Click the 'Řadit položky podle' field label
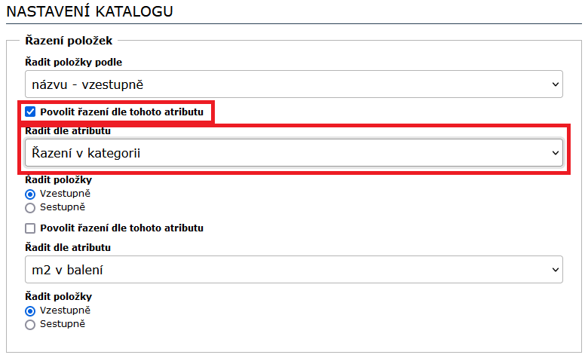Screen dimensions: 588x361 point(74,62)
